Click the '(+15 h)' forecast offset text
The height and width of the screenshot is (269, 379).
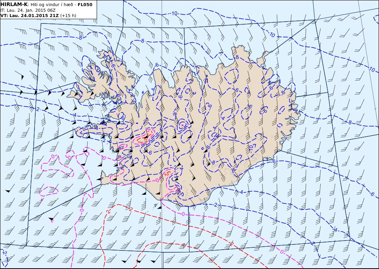(68, 16)
